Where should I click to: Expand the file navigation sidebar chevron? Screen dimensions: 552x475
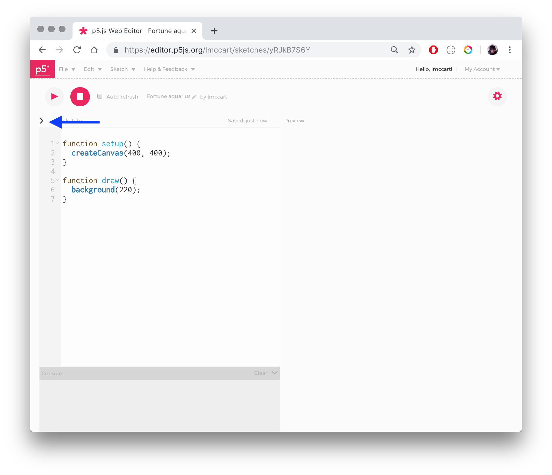coord(42,121)
